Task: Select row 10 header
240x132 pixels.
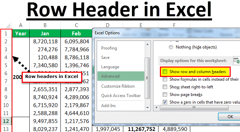Action: tap(6, 105)
